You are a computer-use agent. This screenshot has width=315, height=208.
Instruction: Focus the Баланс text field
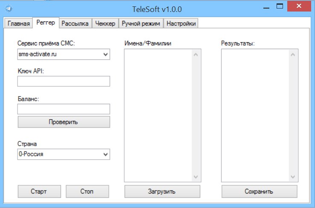tap(64, 109)
